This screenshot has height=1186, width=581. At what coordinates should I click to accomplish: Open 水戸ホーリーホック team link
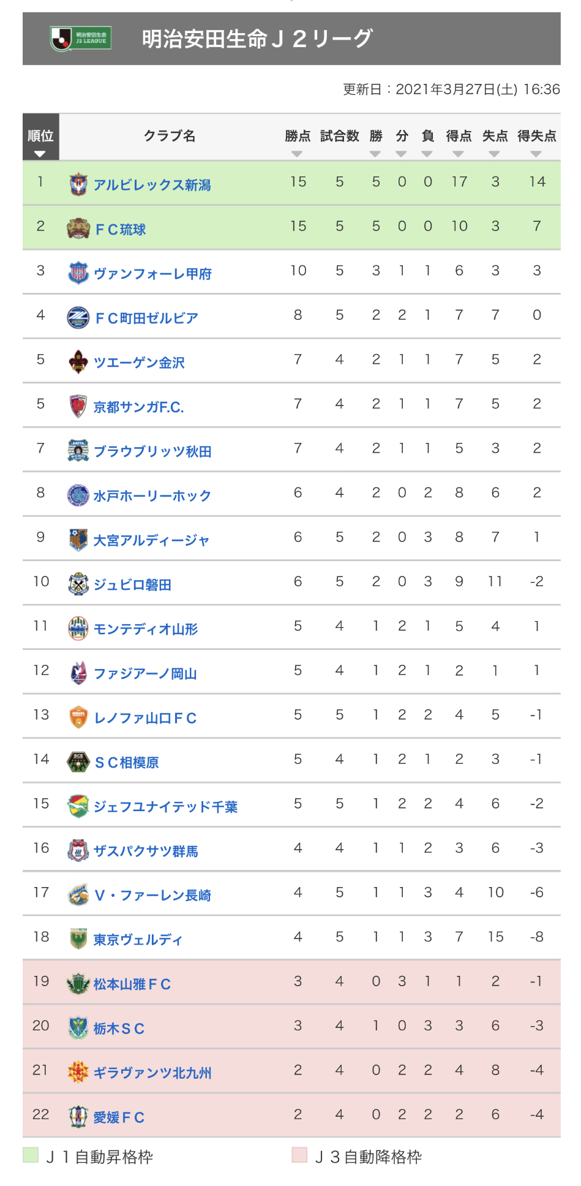coord(152,496)
